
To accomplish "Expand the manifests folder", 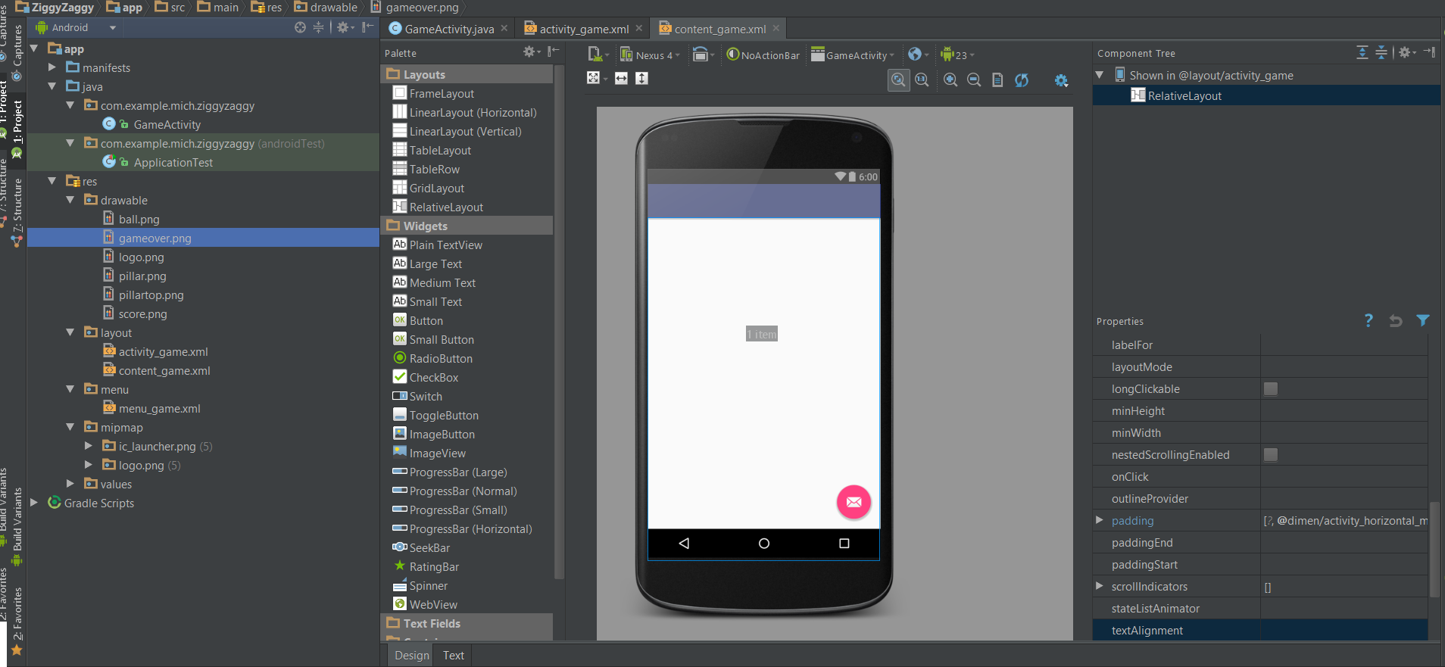I will [52, 67].
